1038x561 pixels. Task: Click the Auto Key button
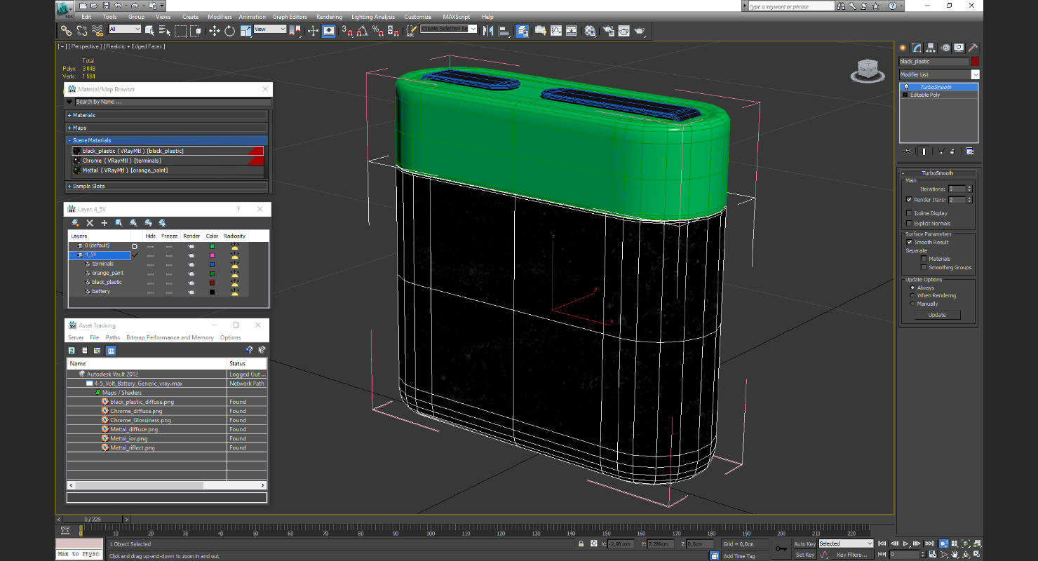coord(804,543)
